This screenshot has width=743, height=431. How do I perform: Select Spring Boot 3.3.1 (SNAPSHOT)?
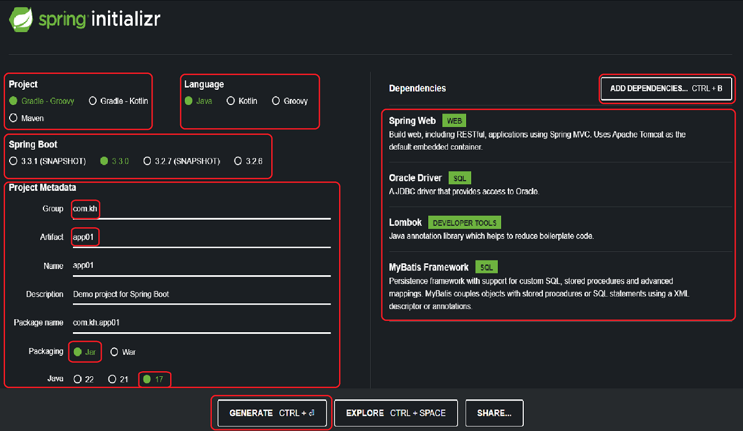pyautogui.click(x=47, y=161)
